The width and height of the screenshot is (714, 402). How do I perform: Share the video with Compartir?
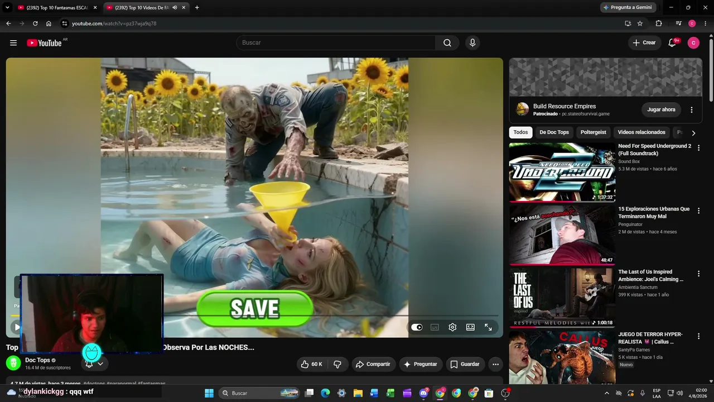pyautogui.click(x=373, y=364)
